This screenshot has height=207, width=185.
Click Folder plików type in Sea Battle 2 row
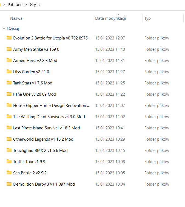coord(157,173)
